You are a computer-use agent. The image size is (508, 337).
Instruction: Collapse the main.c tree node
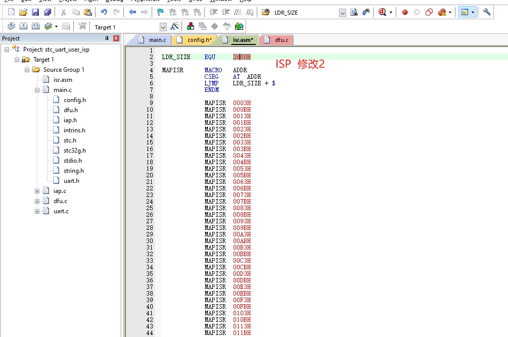[37, 90]
